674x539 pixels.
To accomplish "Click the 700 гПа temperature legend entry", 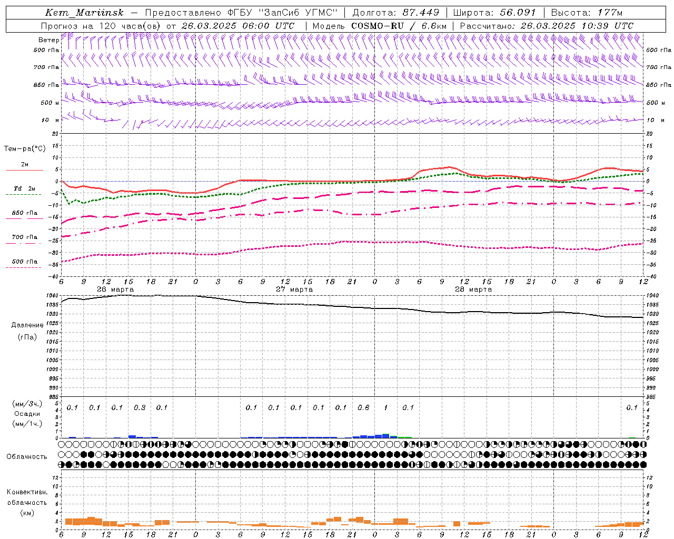I will click(24, 237).
